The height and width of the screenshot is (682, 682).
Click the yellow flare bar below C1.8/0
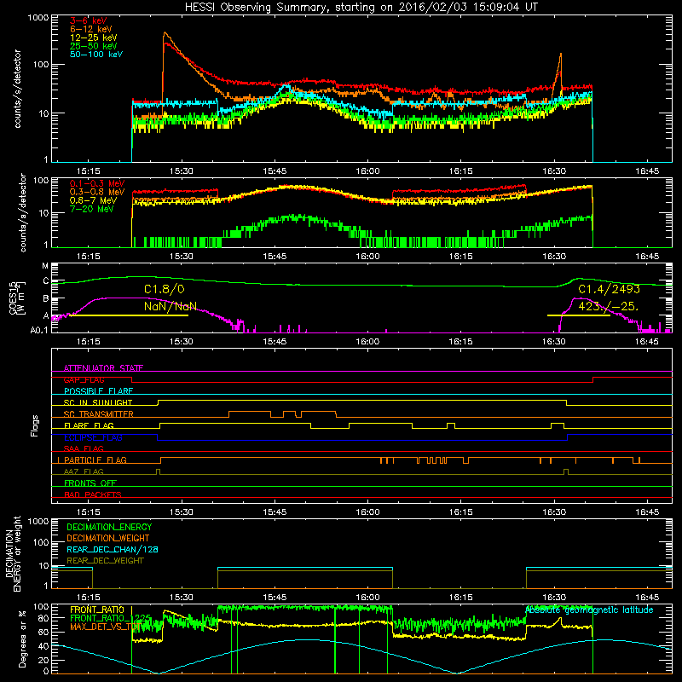coord(129,315)
